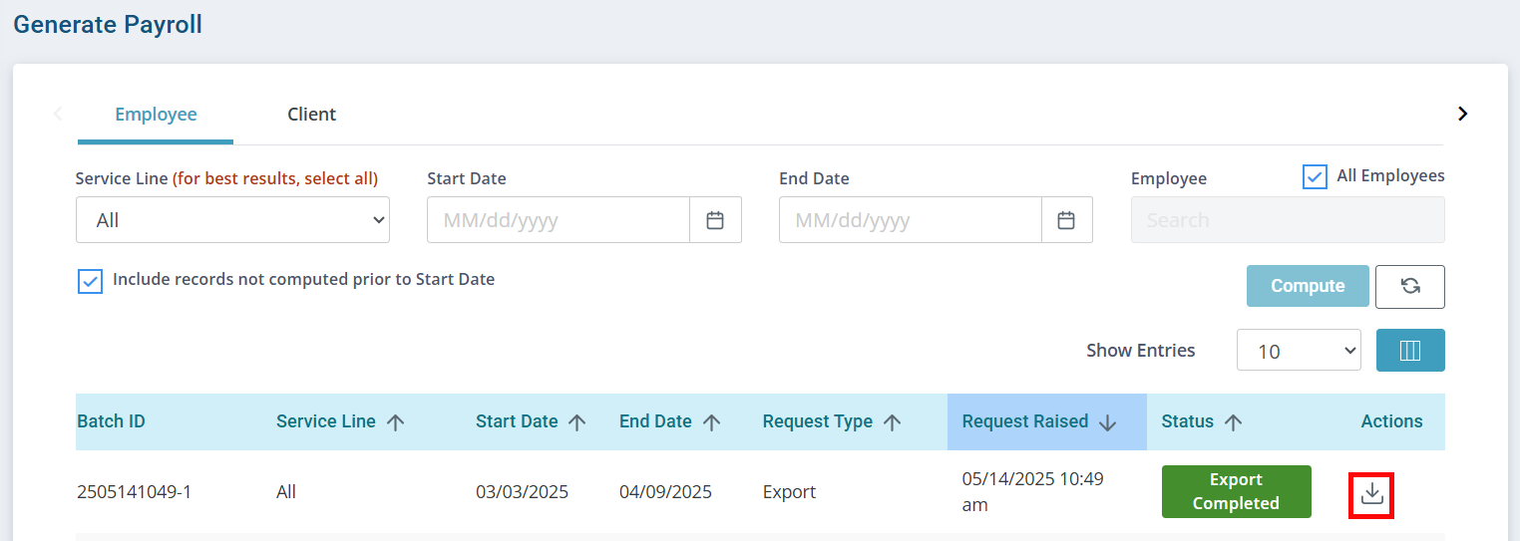Sort by Service Line column arrow
This screenshot has width=1520, height=541.
395,422
